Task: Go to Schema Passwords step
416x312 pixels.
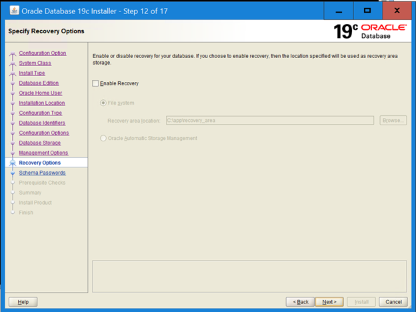Action: (42, 173)
